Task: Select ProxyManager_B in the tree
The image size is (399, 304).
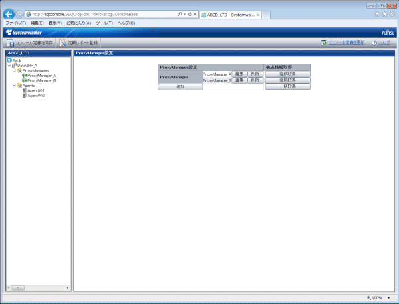Action: [42, 80]
